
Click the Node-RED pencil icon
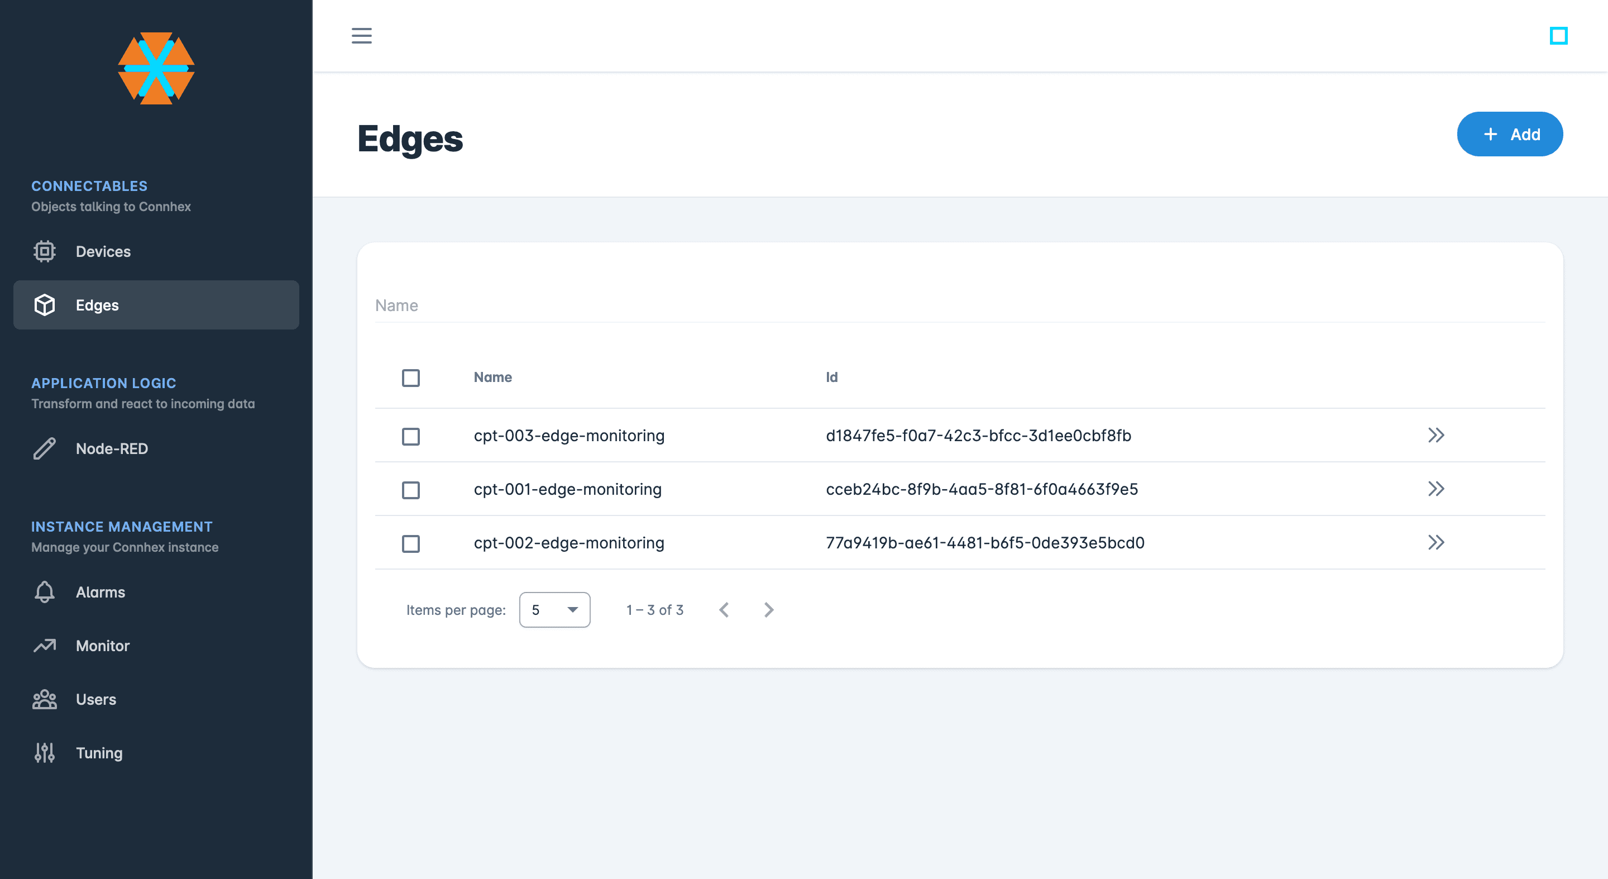pos(44,449)
